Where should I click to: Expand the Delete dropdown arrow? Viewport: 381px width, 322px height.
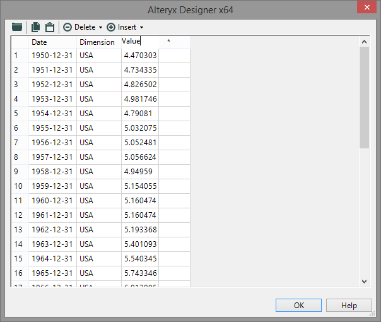tap(101, 28)
